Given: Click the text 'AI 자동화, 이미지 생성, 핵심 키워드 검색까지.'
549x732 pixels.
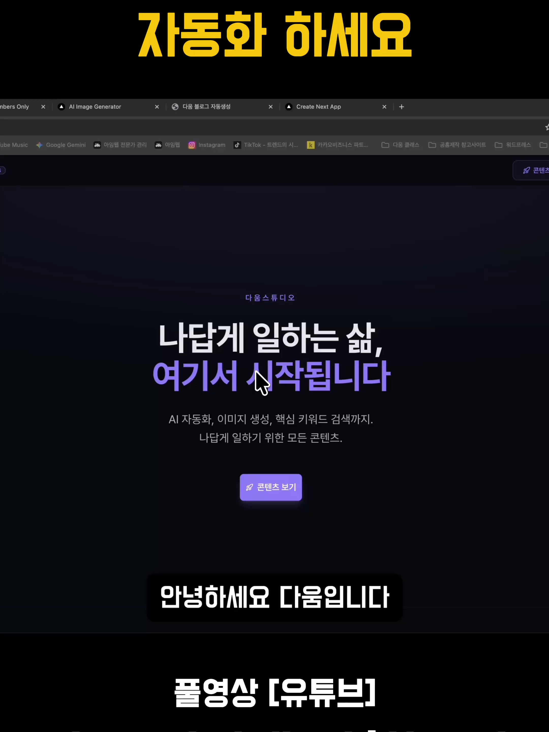Looking at the screenshot, I should tap(271, 419).
